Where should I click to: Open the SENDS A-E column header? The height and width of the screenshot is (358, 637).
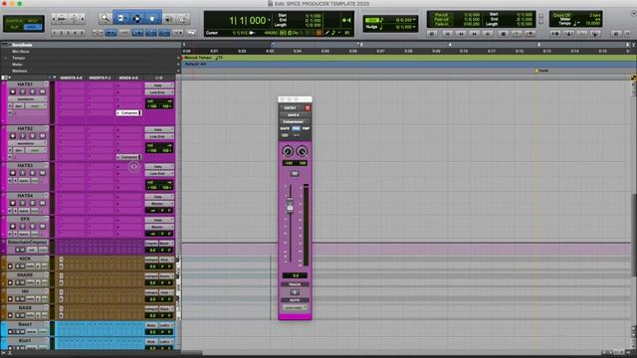click(128, 78)
